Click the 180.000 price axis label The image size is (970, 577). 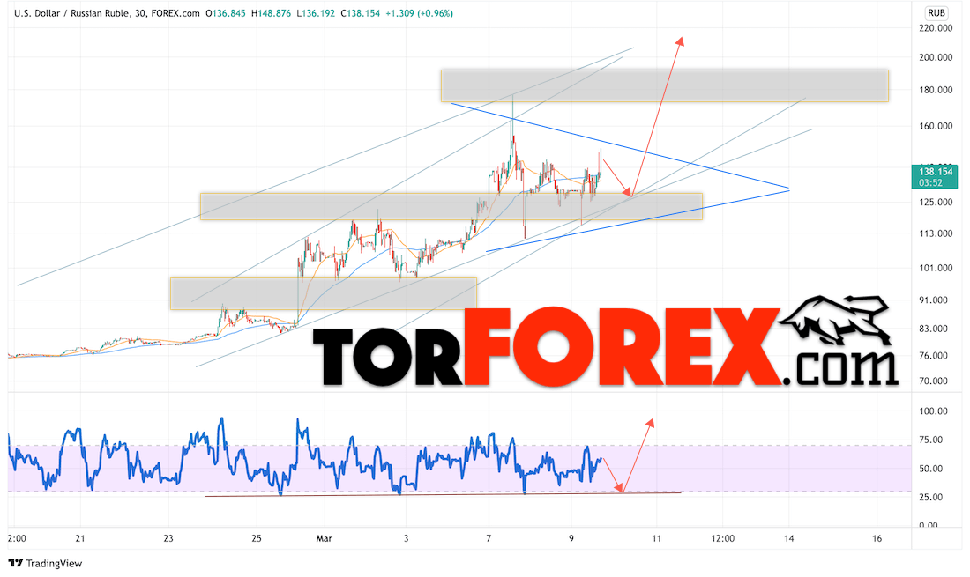click(936, 90)
